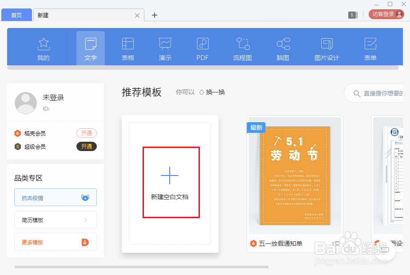Open 更多模板 link
Image resolution: width=410 pixels, height=275 pixels.
[x=56, y=242]
